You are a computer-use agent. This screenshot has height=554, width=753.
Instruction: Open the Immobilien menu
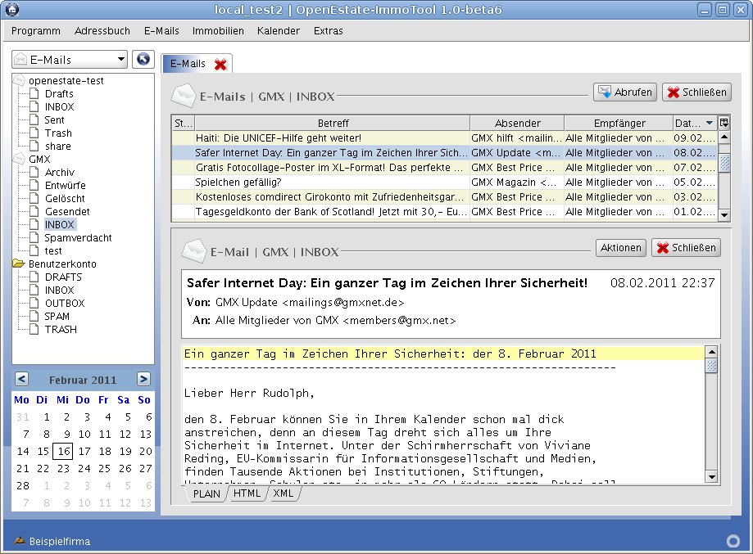coord(218,31)
